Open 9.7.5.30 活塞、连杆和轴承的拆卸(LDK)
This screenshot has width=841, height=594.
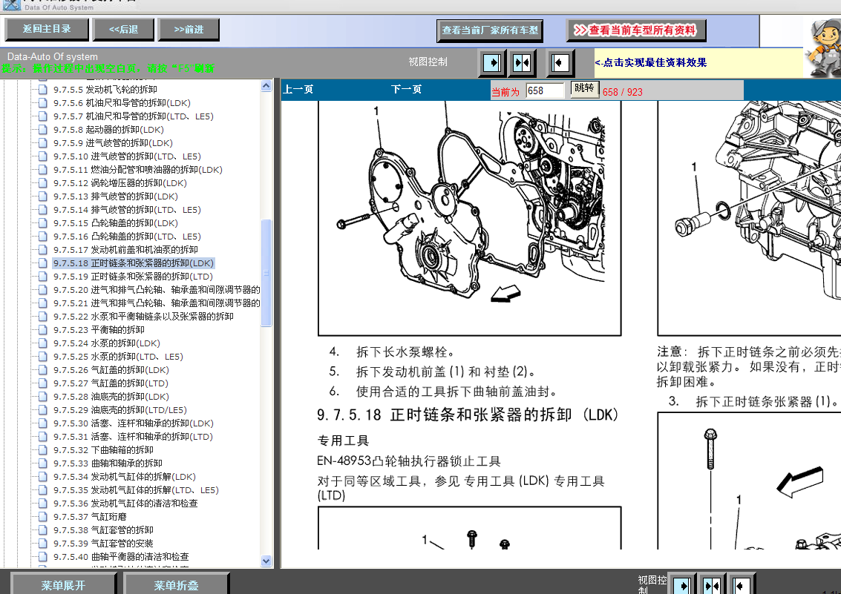click(x=133, y=423)
